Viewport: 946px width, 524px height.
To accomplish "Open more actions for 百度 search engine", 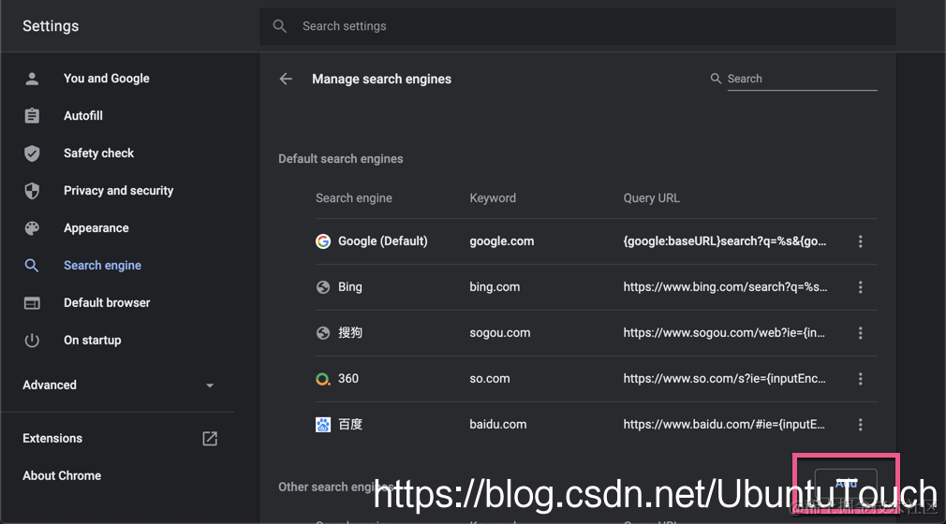I will 860,425.
